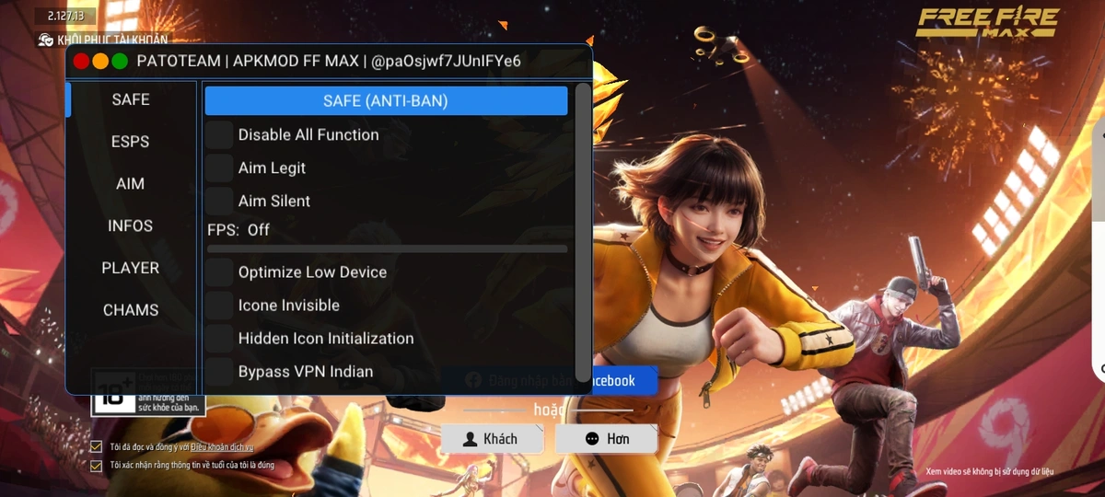Enable the Aim Legit checkbox
This screenshot has width=1105, height=497.
pyautogui.click(x=219, y=168)
